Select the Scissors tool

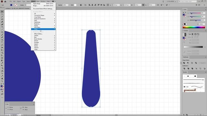2,40
